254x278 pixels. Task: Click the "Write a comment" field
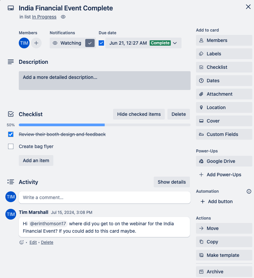click(104, 197)
